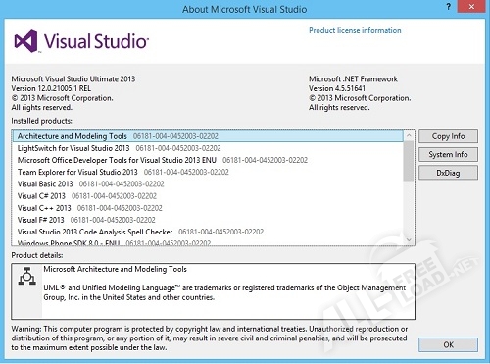This screenshot has width=490, height=364.
Task: Click the Visual Studio logo icon
Action: point(26,41)
